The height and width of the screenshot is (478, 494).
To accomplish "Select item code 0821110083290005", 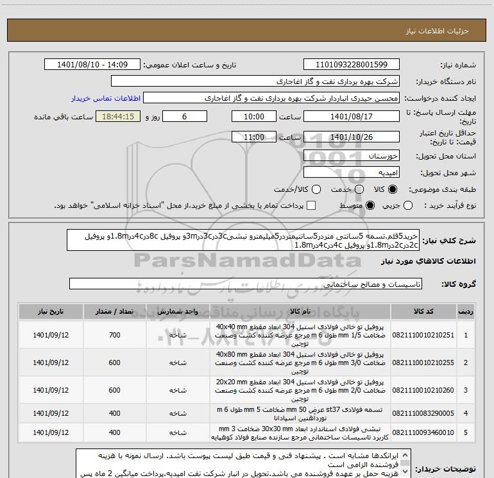I will point(423,413).
